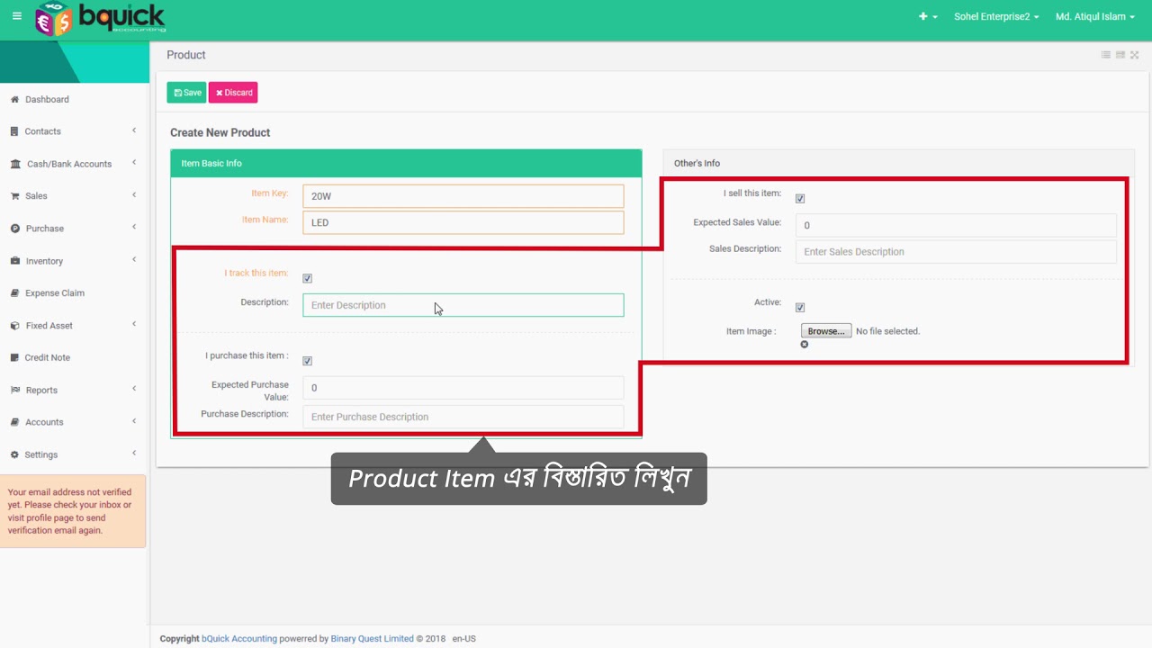Expand the Reports menu chevron
The width and height of the screenshot is (1152, 648).
(134, 389)
